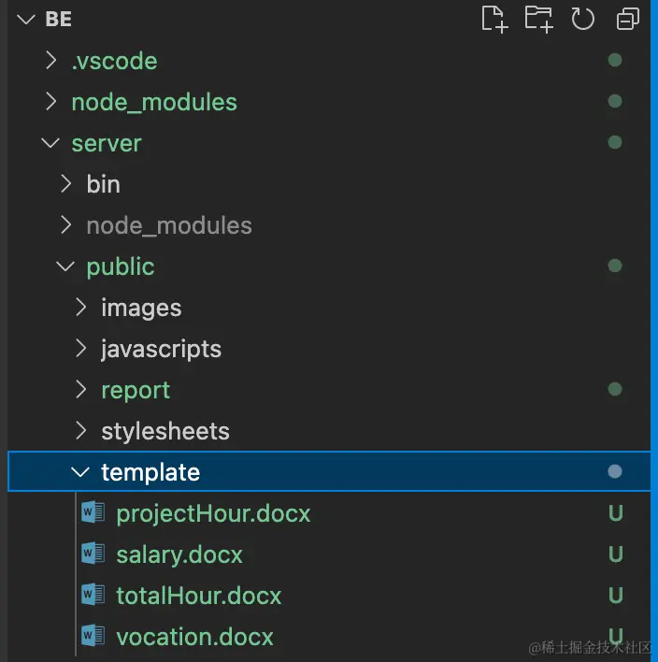The image size is (658, 662).
Task: Click the Word icon beside projectHour.docx
Action: click(x=93, y=513)
